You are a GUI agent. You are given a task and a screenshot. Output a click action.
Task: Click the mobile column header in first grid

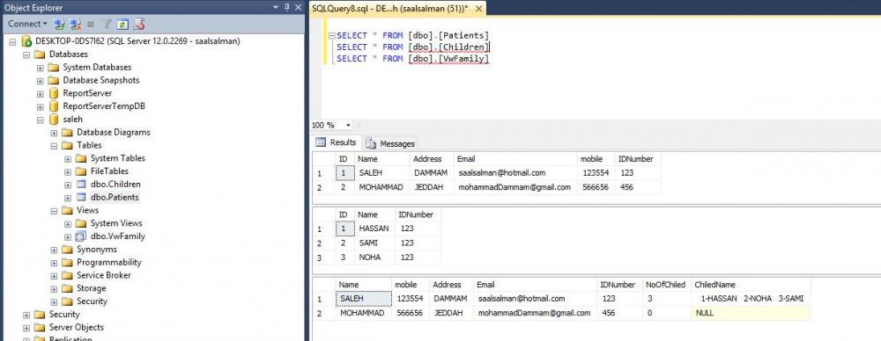596,159
